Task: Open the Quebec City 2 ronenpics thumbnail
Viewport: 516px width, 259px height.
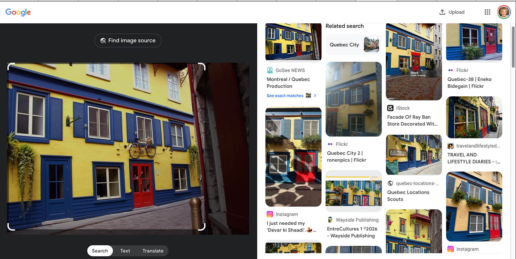Action: point(354,99)
